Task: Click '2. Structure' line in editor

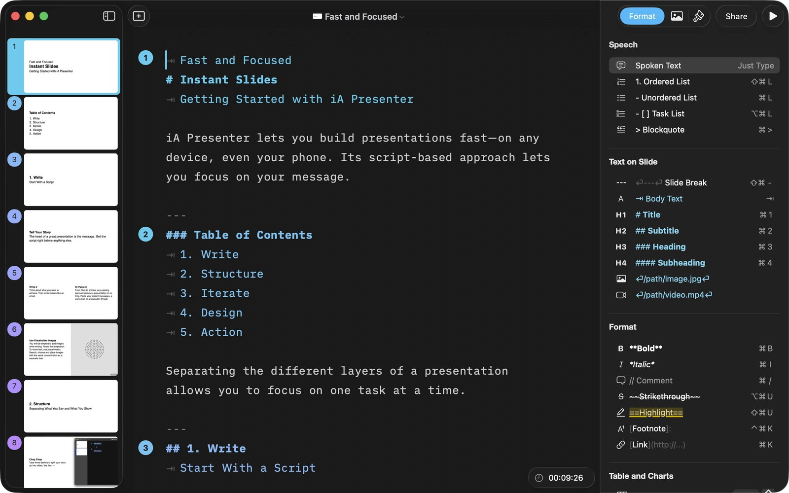Action: click(x=221, y=274)
